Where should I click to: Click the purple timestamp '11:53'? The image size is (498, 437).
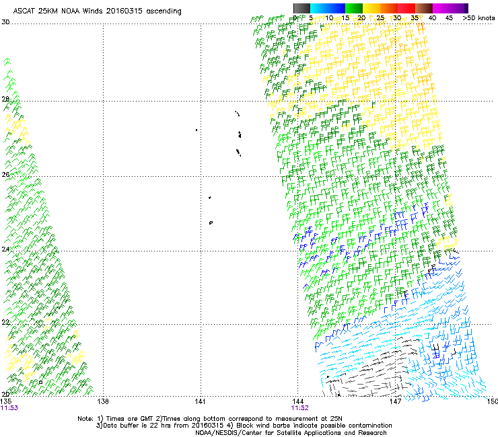pos(9,408)
